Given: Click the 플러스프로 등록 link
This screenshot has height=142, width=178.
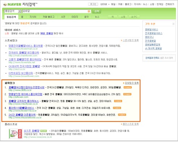Looking at the screenshot, I should click(131, 124).
